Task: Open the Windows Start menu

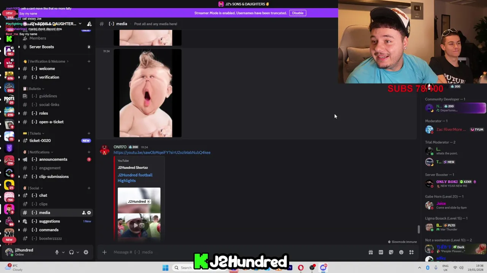Action: pyautogui.click(x=165, y=268)
